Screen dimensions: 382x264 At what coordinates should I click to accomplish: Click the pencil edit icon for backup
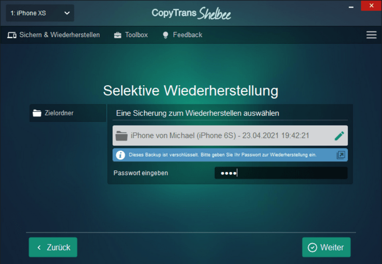339,136
